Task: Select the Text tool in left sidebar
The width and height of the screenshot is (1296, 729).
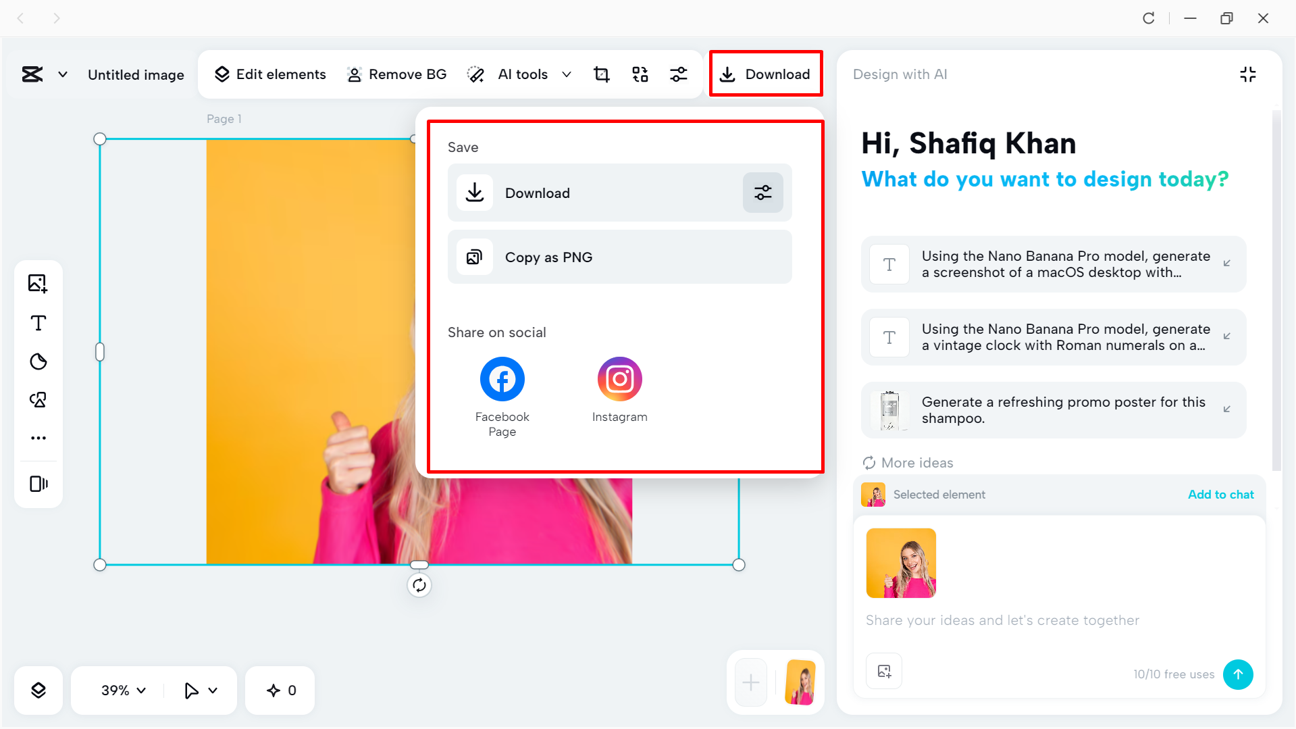Action: (x=38, y=323)
